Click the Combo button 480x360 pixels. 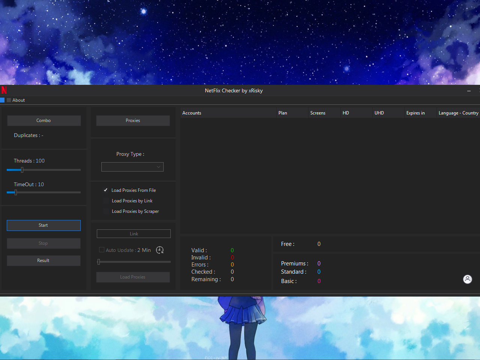point(44,121)
